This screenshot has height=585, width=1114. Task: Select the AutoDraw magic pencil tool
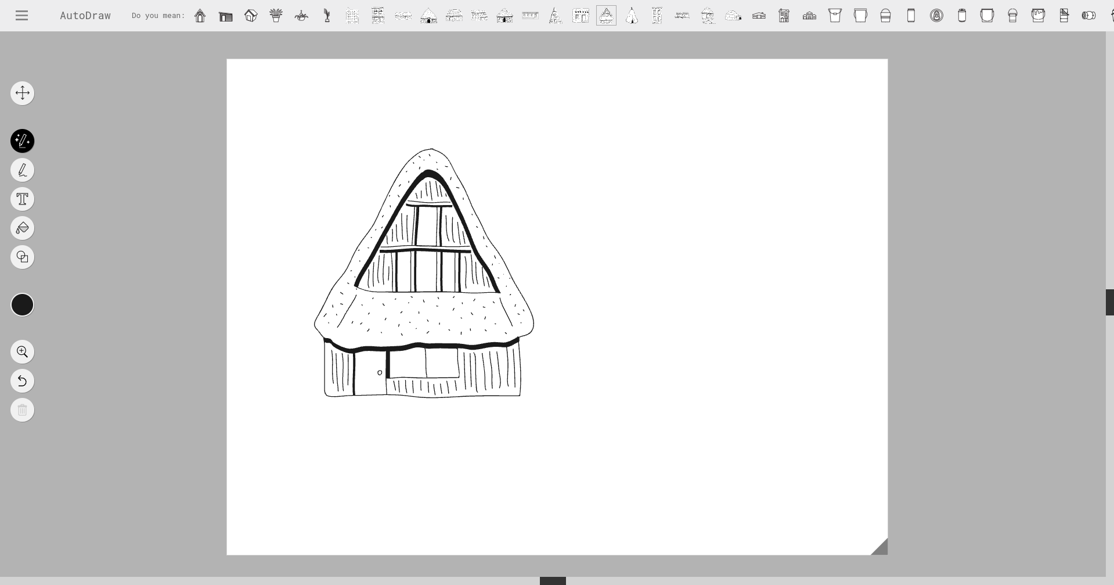(x=22, y=141)
